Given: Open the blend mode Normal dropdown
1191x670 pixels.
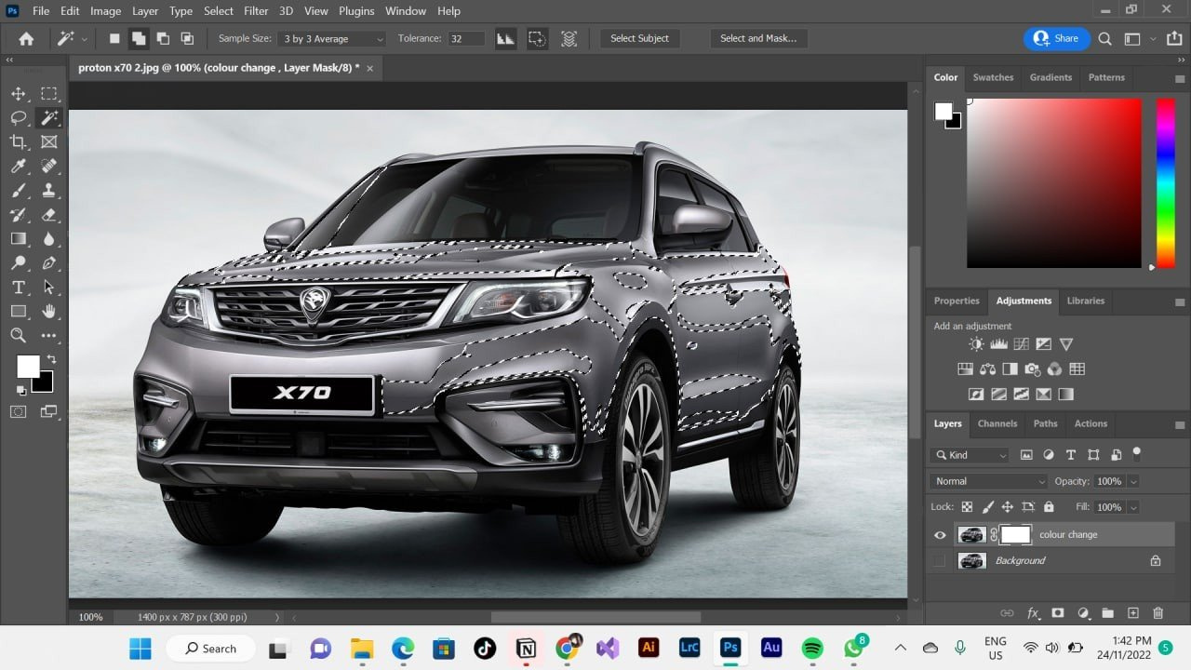Looking at the screenshot, I should click(988, 481).
